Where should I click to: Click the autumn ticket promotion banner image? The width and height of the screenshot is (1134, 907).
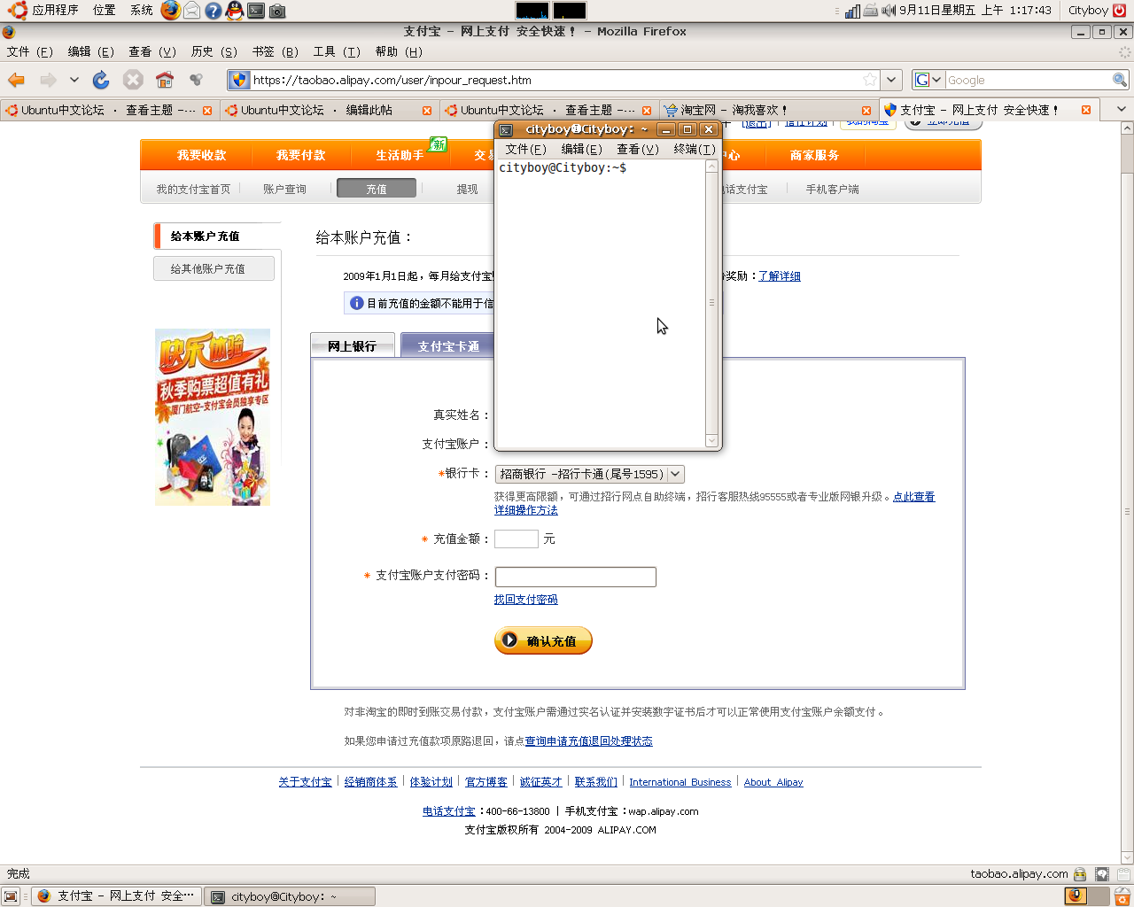[213, 417]
